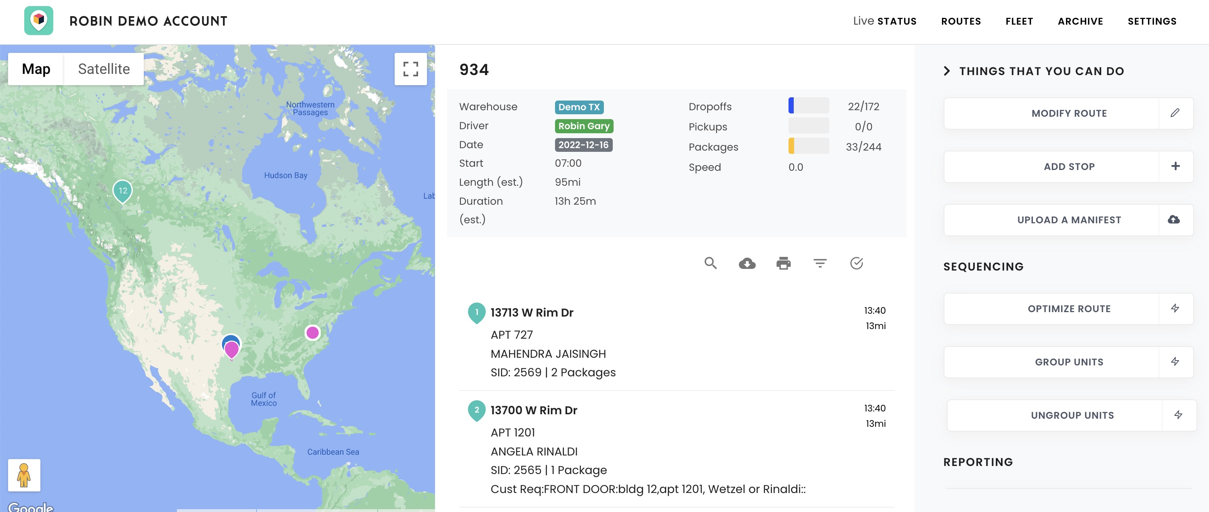Toggle fullscreen map view
The width and height of the screenshot is (1209, 512).
tap(411, 69)
